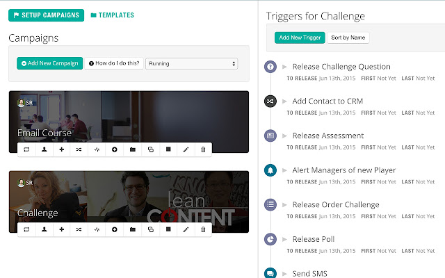Image resolution: width=445 pixels, height=278 pixels.
Task: Expand the Release Poll trigger
Action: click(x=284, y=239)
